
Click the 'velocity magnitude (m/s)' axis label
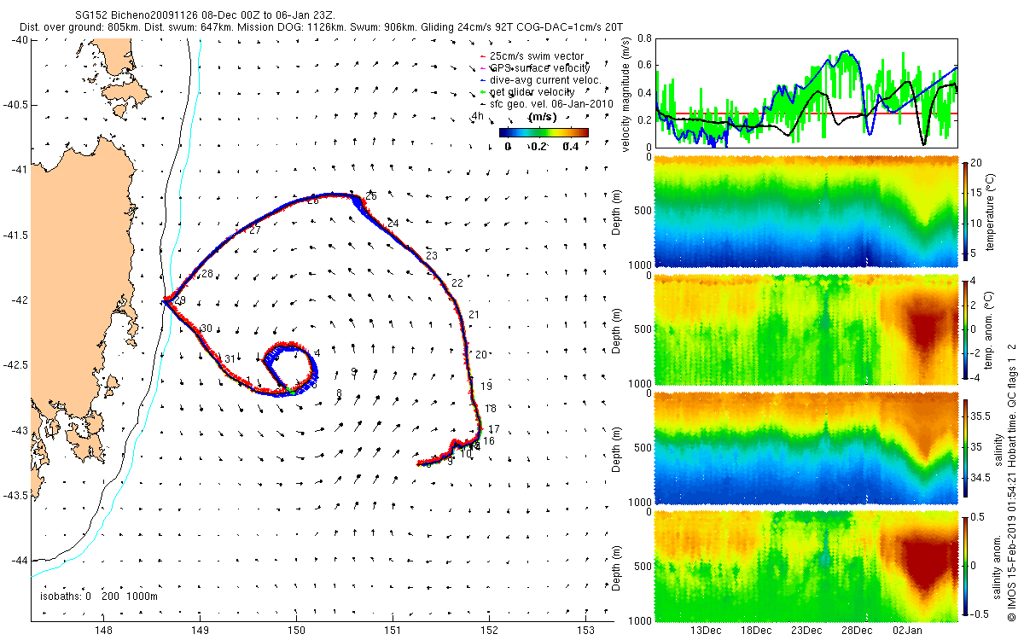627,94
